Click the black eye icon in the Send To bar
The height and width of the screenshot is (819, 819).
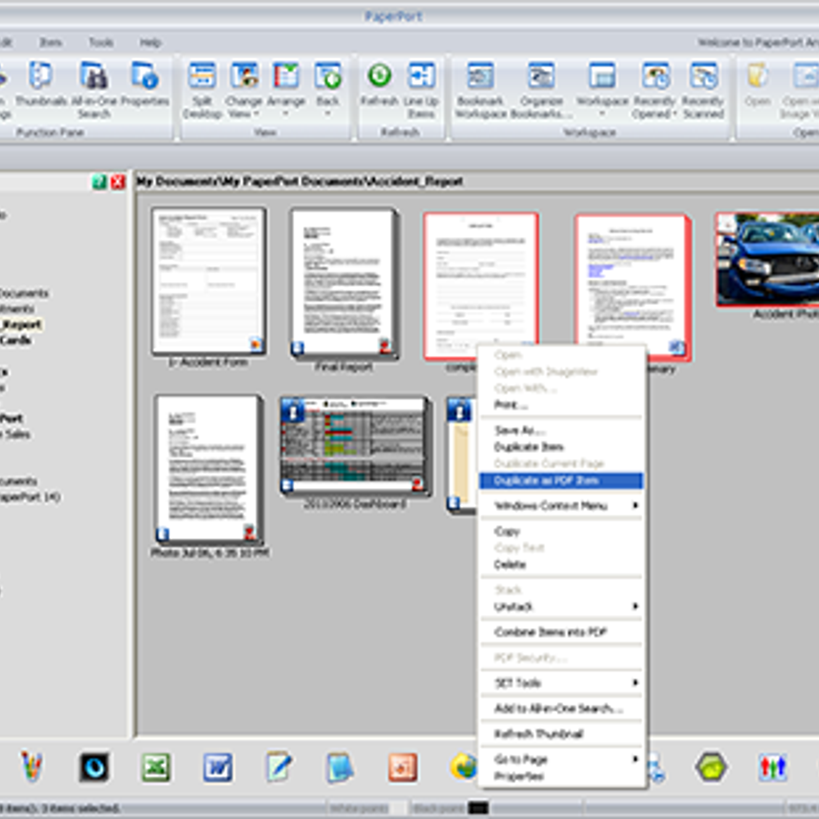[x=94, y=767]
